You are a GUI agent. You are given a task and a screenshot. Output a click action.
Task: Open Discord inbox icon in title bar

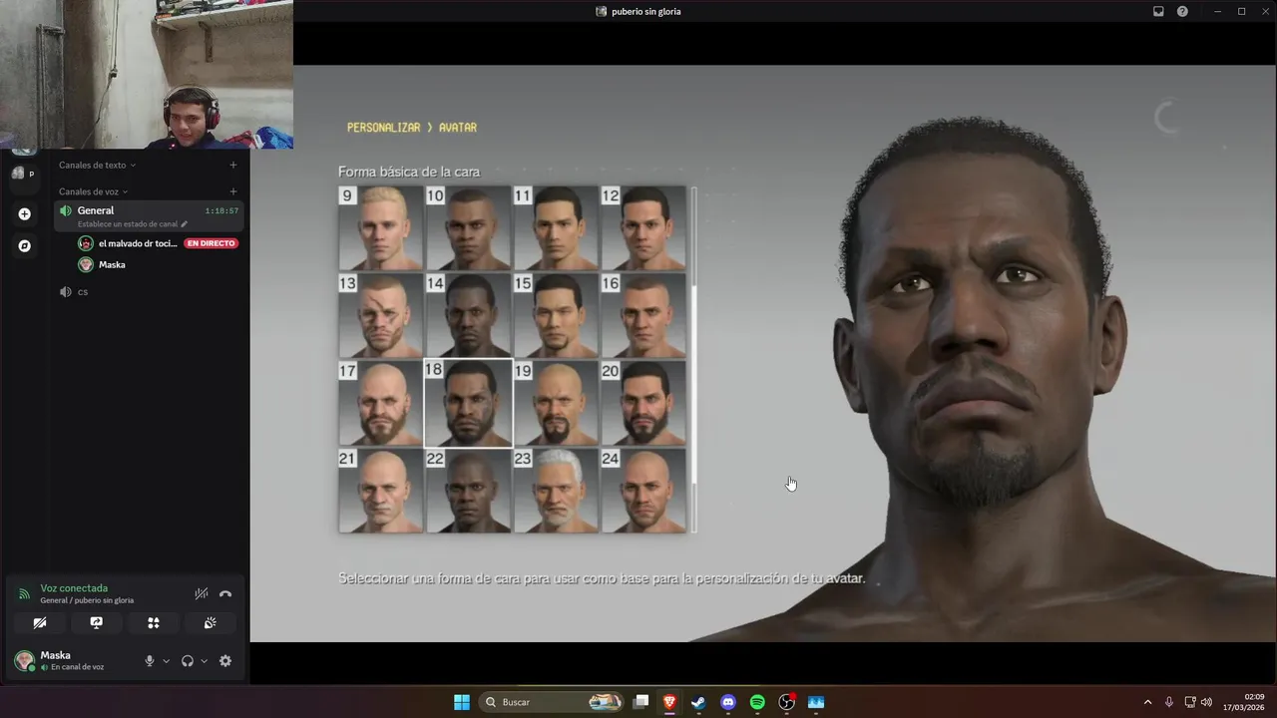coord(1158,11)
